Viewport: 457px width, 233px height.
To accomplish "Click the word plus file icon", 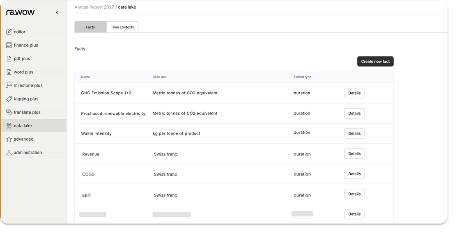I will [9, 72].
